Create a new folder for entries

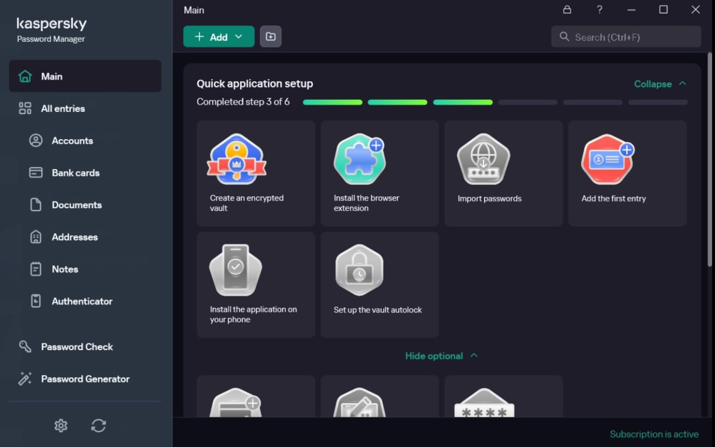pos(271,36)
